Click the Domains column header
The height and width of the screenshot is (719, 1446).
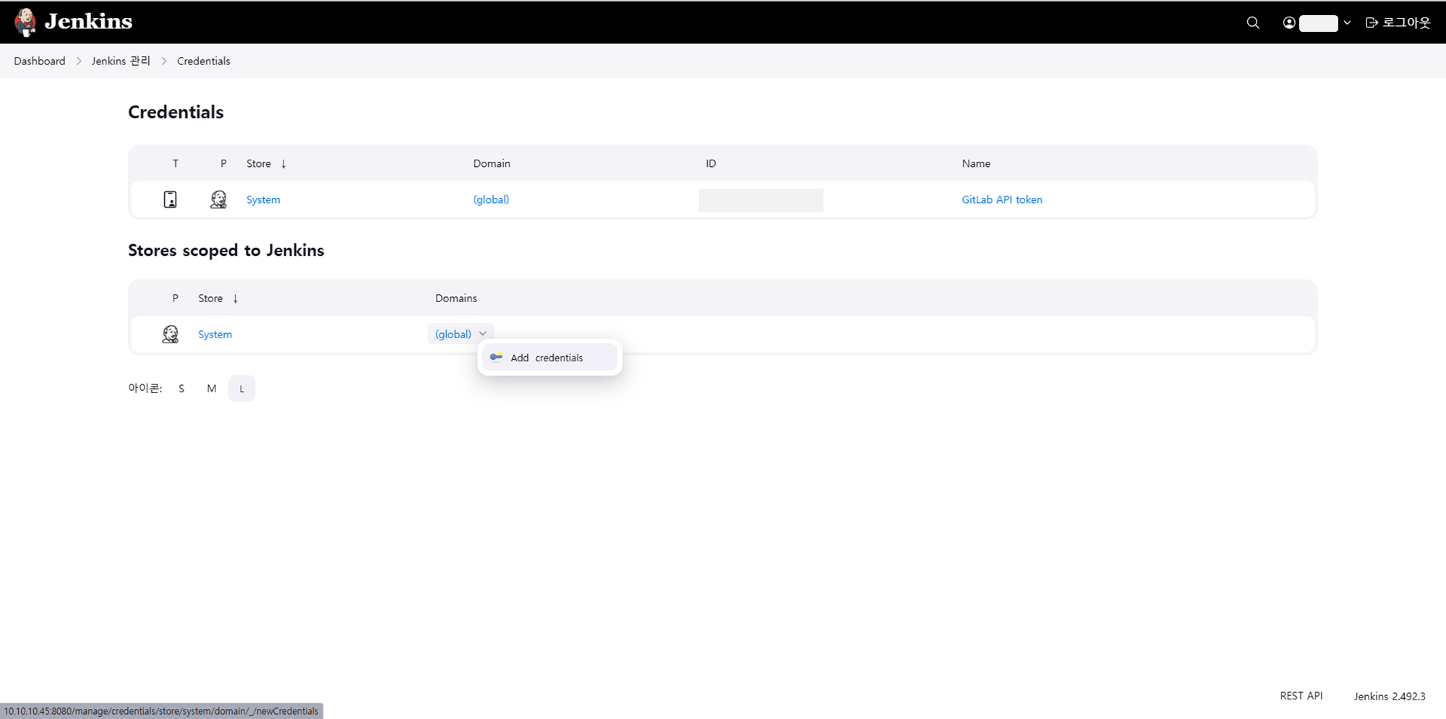[455, 298]
